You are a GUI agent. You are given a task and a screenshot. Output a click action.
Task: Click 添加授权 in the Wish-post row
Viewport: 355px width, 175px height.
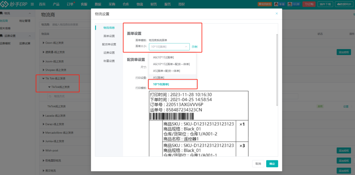344,150
